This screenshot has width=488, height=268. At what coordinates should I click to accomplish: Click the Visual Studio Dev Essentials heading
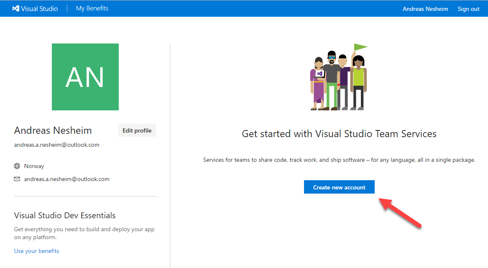pyautogui.click(x=65, y=215)
